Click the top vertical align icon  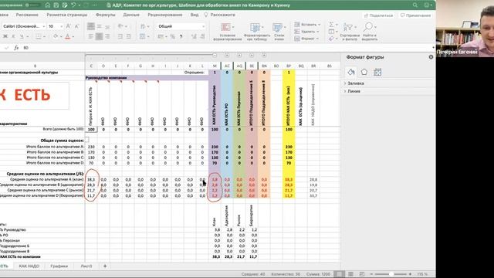(x=91, y=26)
